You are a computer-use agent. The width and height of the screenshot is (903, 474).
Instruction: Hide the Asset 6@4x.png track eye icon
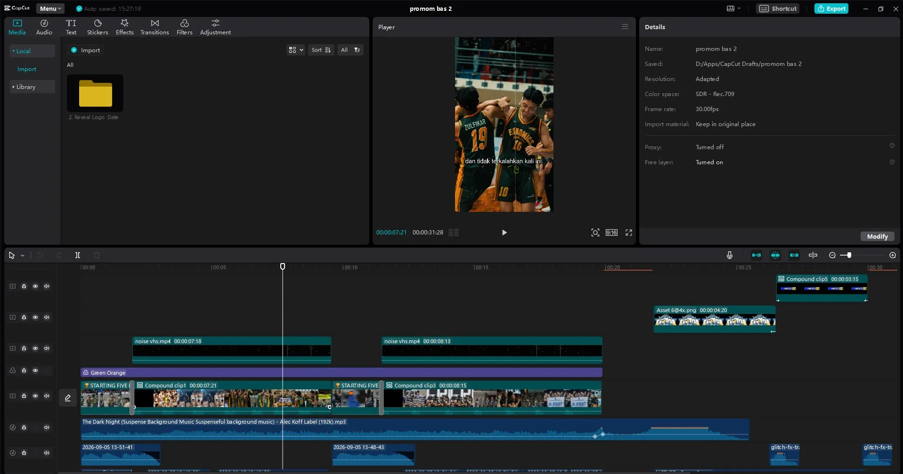(x=35, y=317)
